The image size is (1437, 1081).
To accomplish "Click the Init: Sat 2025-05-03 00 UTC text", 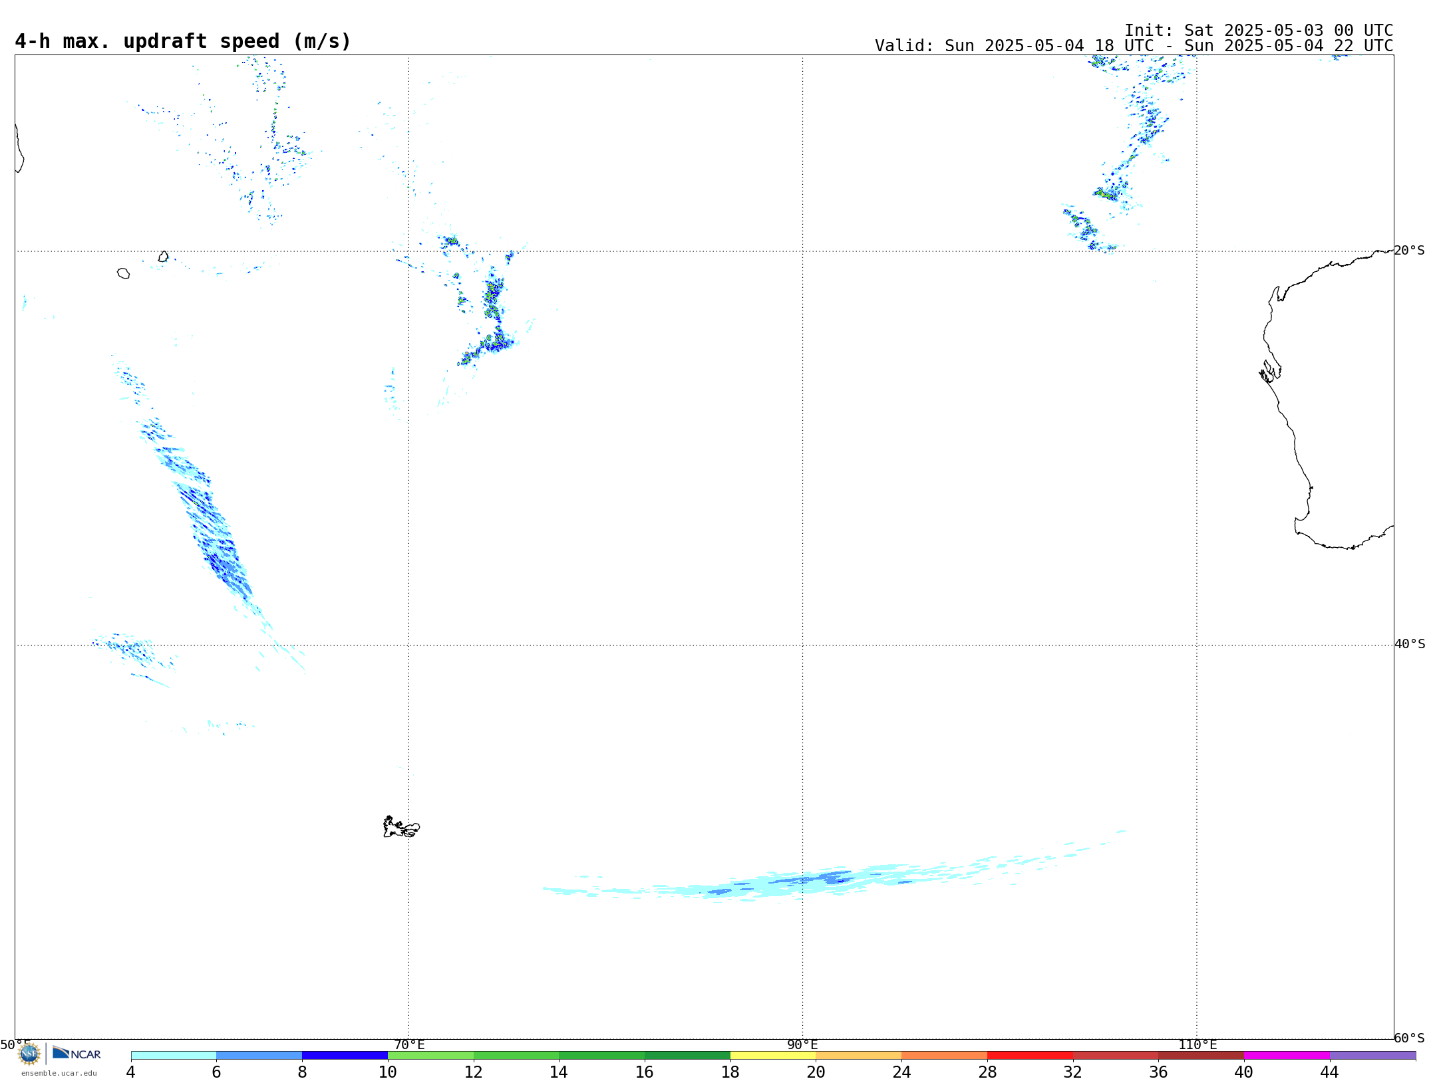I will coord(1259,31).
